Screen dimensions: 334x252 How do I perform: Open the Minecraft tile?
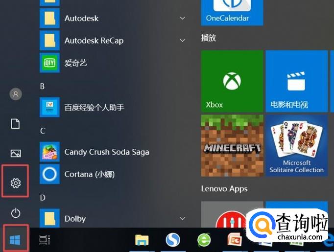tap(232, 146)
